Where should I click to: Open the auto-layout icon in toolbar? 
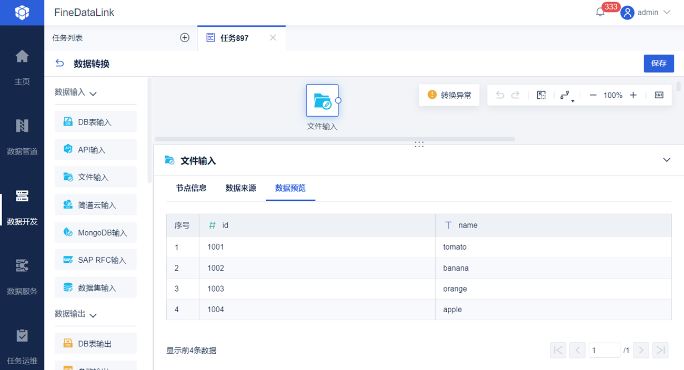coord(566,96)
